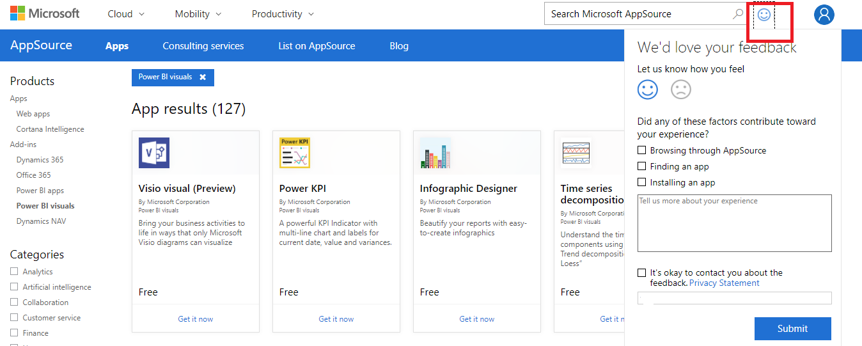862x346 pixels.
Task: Click the search magnifier icon
Action: click(738, 13)
